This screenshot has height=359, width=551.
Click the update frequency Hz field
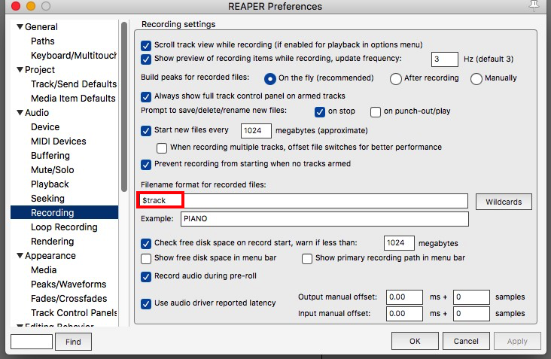[445, 59]
